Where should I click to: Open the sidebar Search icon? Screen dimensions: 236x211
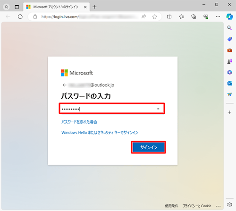point(229,28)
